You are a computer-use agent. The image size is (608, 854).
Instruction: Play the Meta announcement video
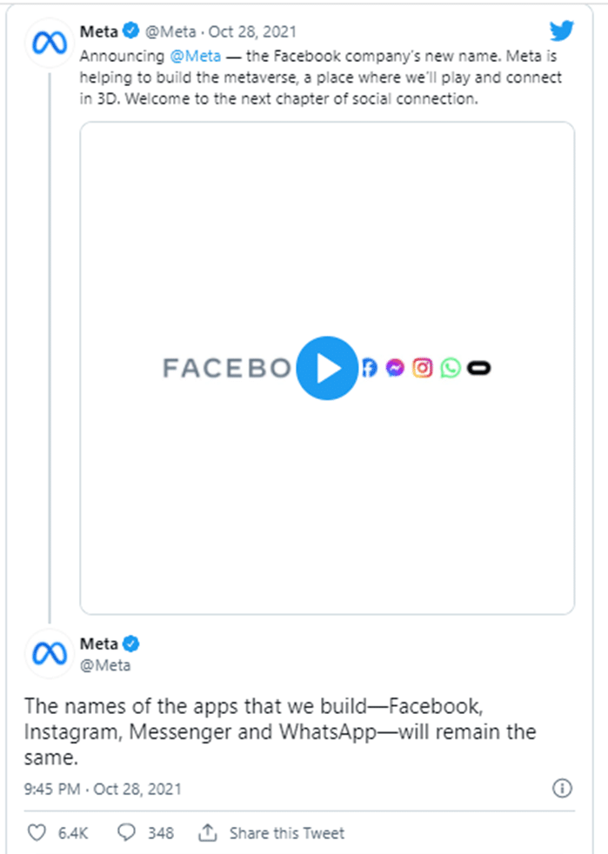326,368
